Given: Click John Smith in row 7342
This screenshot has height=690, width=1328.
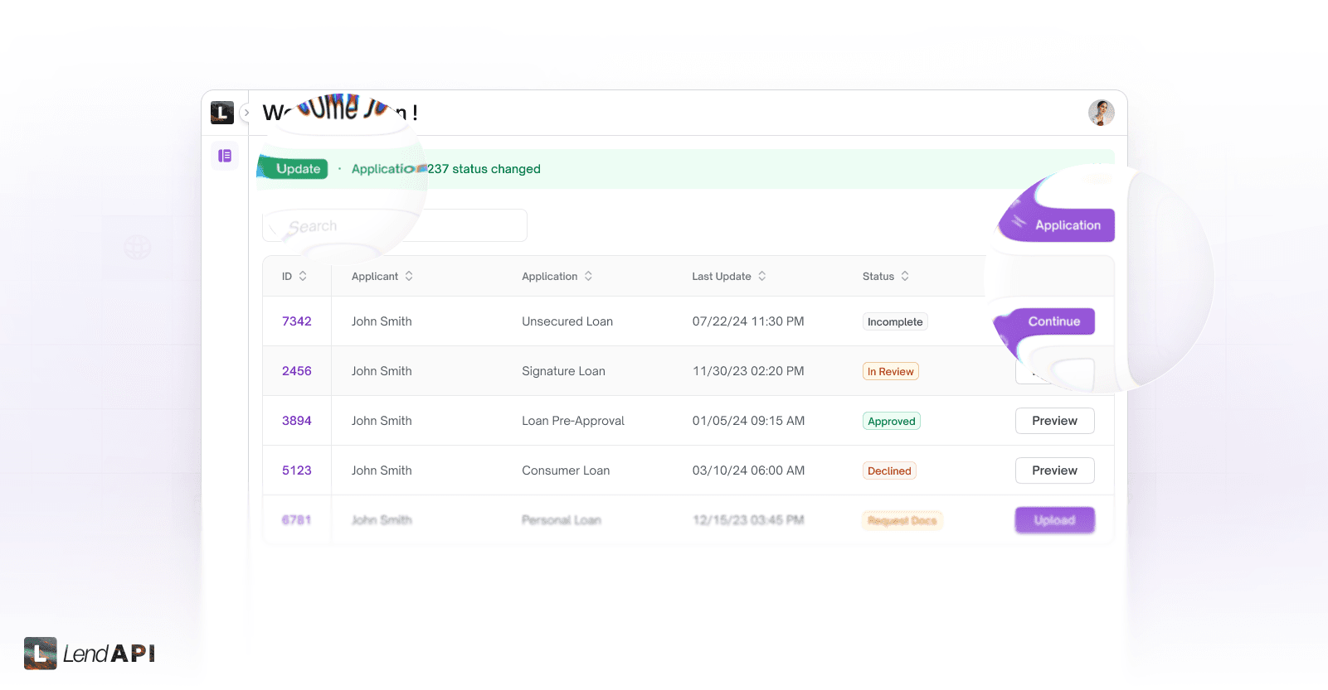Looking at the screenshot, I should click(382, 321).
